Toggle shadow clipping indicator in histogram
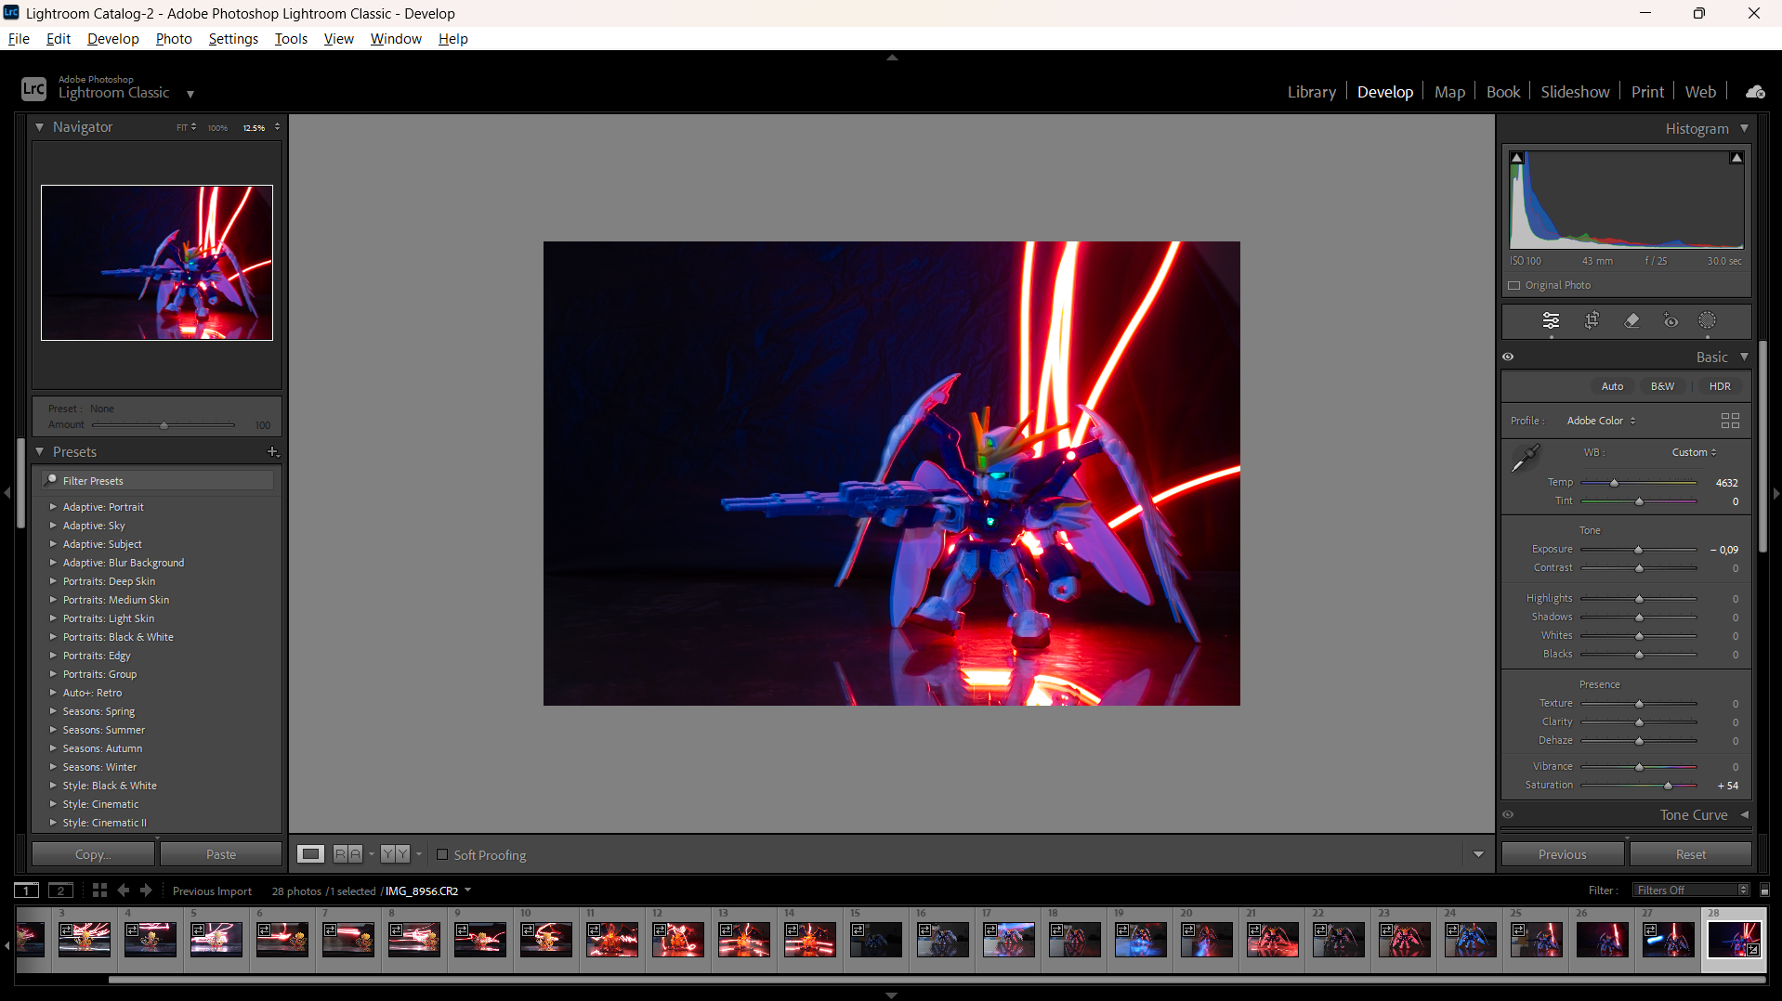 [x=1517, y=158]
